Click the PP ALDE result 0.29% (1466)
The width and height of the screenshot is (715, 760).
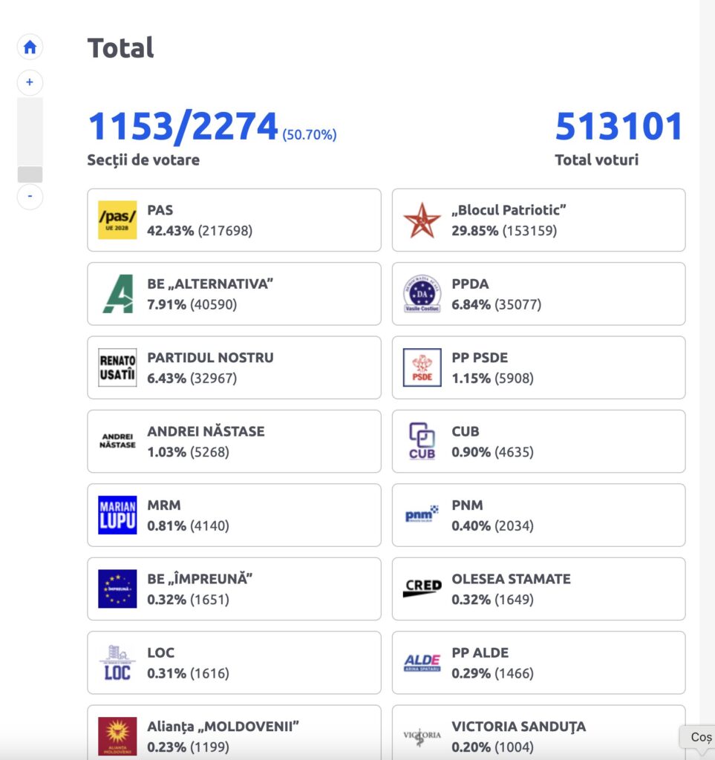pos(492,673)
